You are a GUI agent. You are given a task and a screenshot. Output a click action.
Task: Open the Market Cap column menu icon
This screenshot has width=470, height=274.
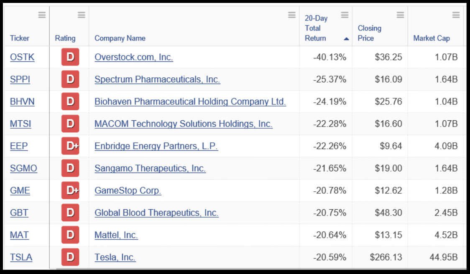(x=456, y=15)
